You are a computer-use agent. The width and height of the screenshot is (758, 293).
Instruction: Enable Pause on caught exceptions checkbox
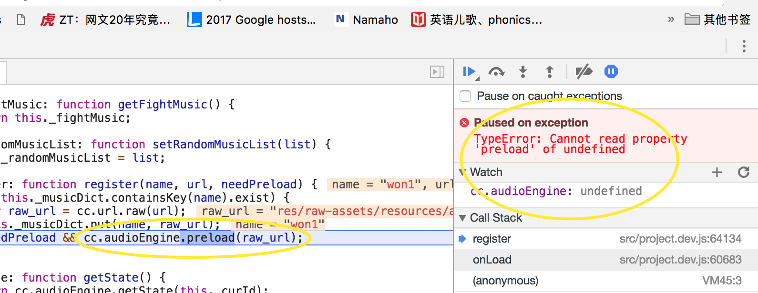click(x=465, y=96)
